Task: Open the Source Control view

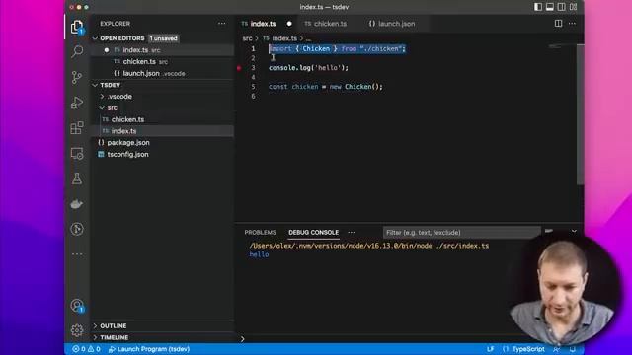Action: coord(77,77)
